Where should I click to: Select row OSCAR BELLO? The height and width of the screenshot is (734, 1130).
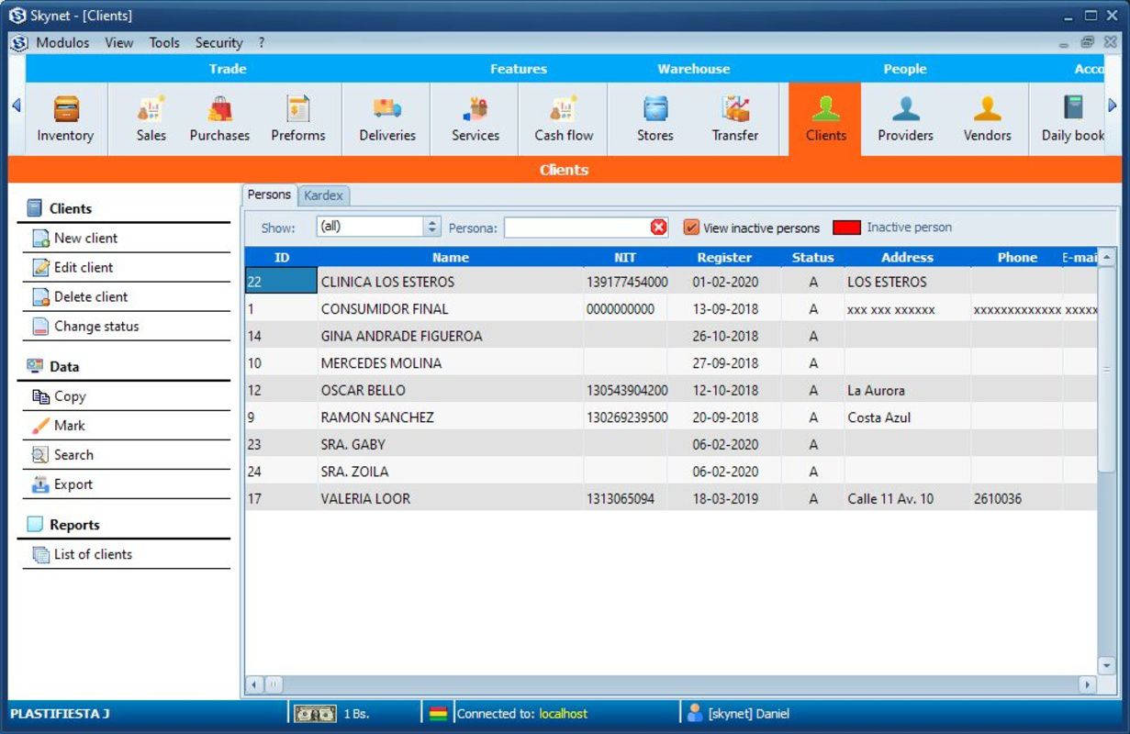pyautogui.click(x=671, y=390)
